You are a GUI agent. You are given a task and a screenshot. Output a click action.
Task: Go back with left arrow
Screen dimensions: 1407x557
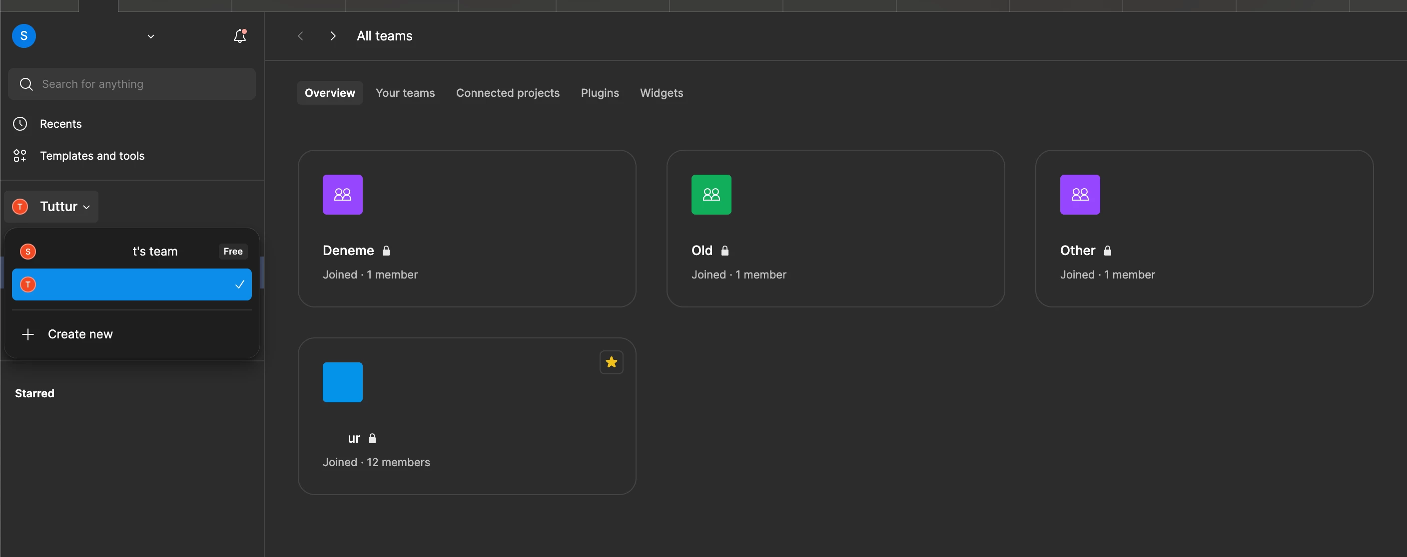coord(300,36)
